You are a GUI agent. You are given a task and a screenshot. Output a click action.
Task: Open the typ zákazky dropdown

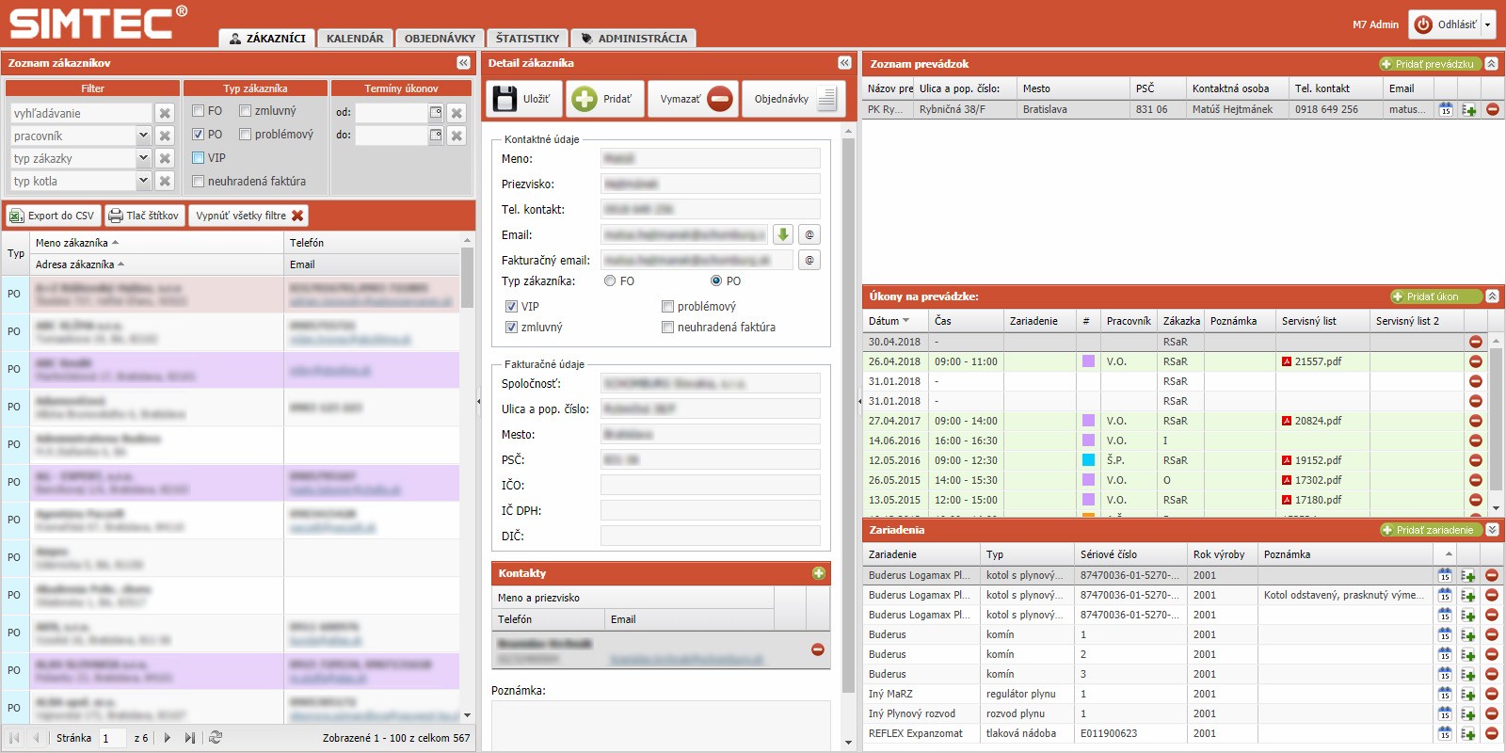pos(143,158)
